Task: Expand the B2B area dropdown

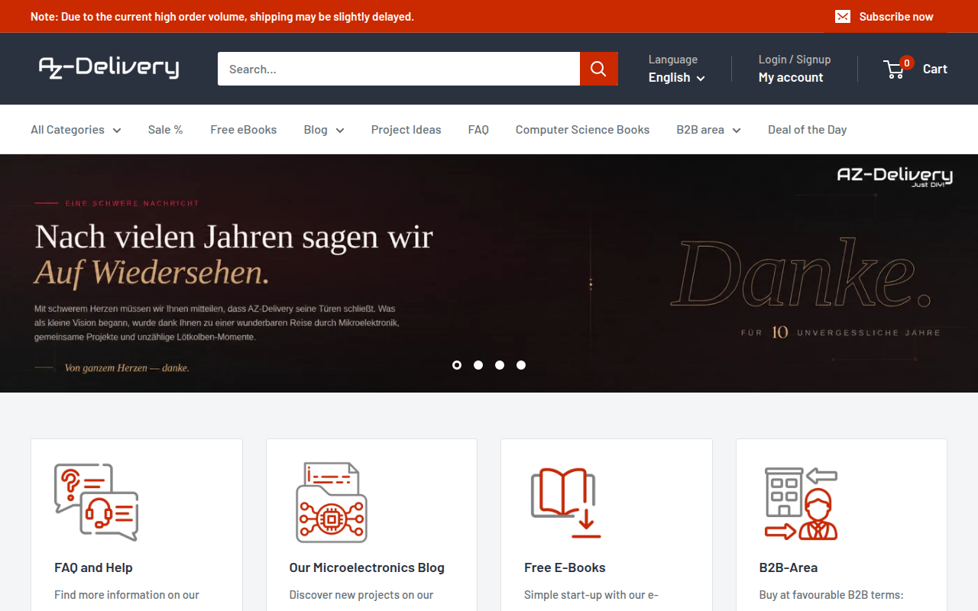Action: [708, 130]
